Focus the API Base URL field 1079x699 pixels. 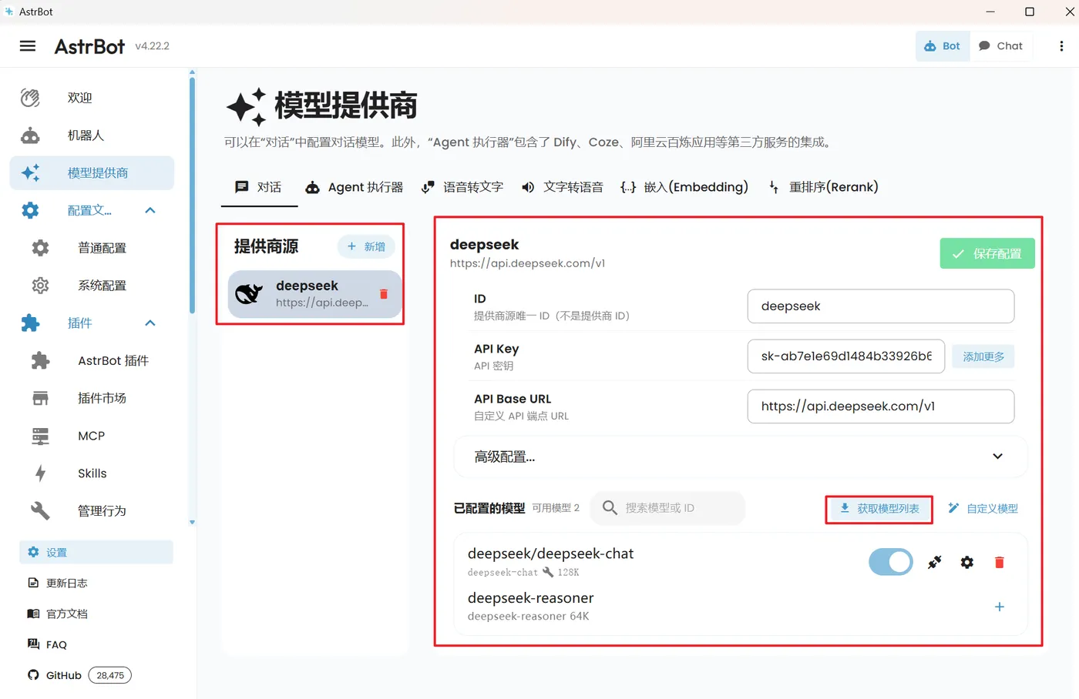(x=881, y=406)
